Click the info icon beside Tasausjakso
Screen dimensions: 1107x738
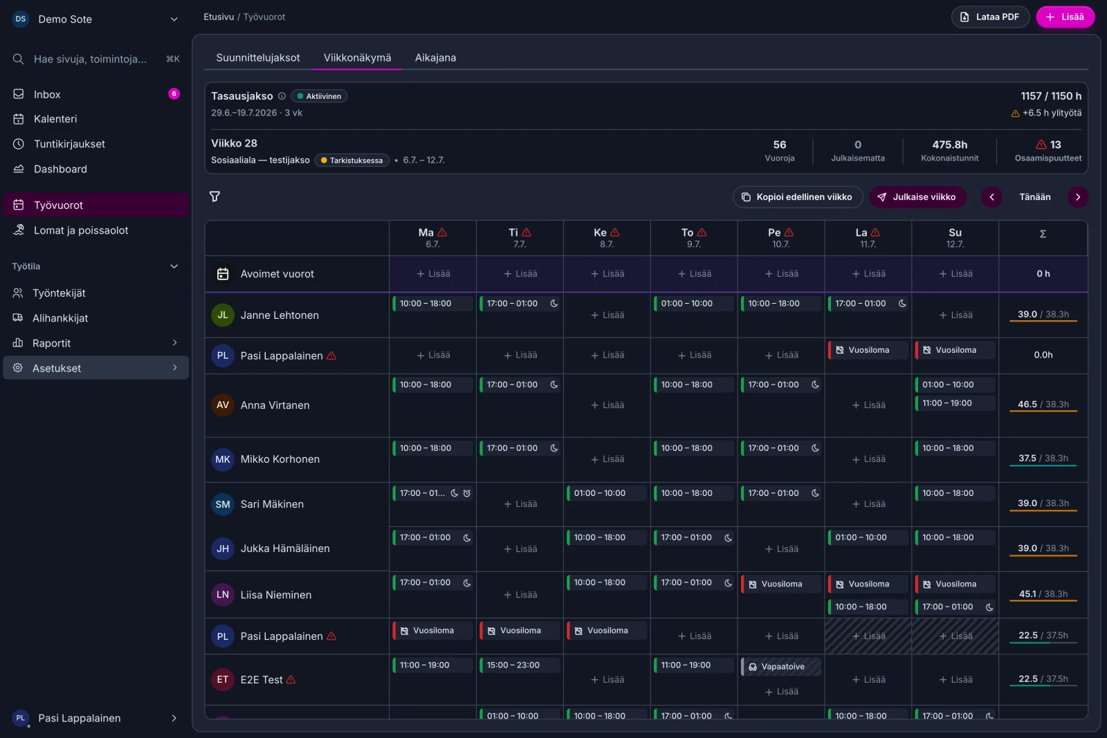(x=282, y=96)
